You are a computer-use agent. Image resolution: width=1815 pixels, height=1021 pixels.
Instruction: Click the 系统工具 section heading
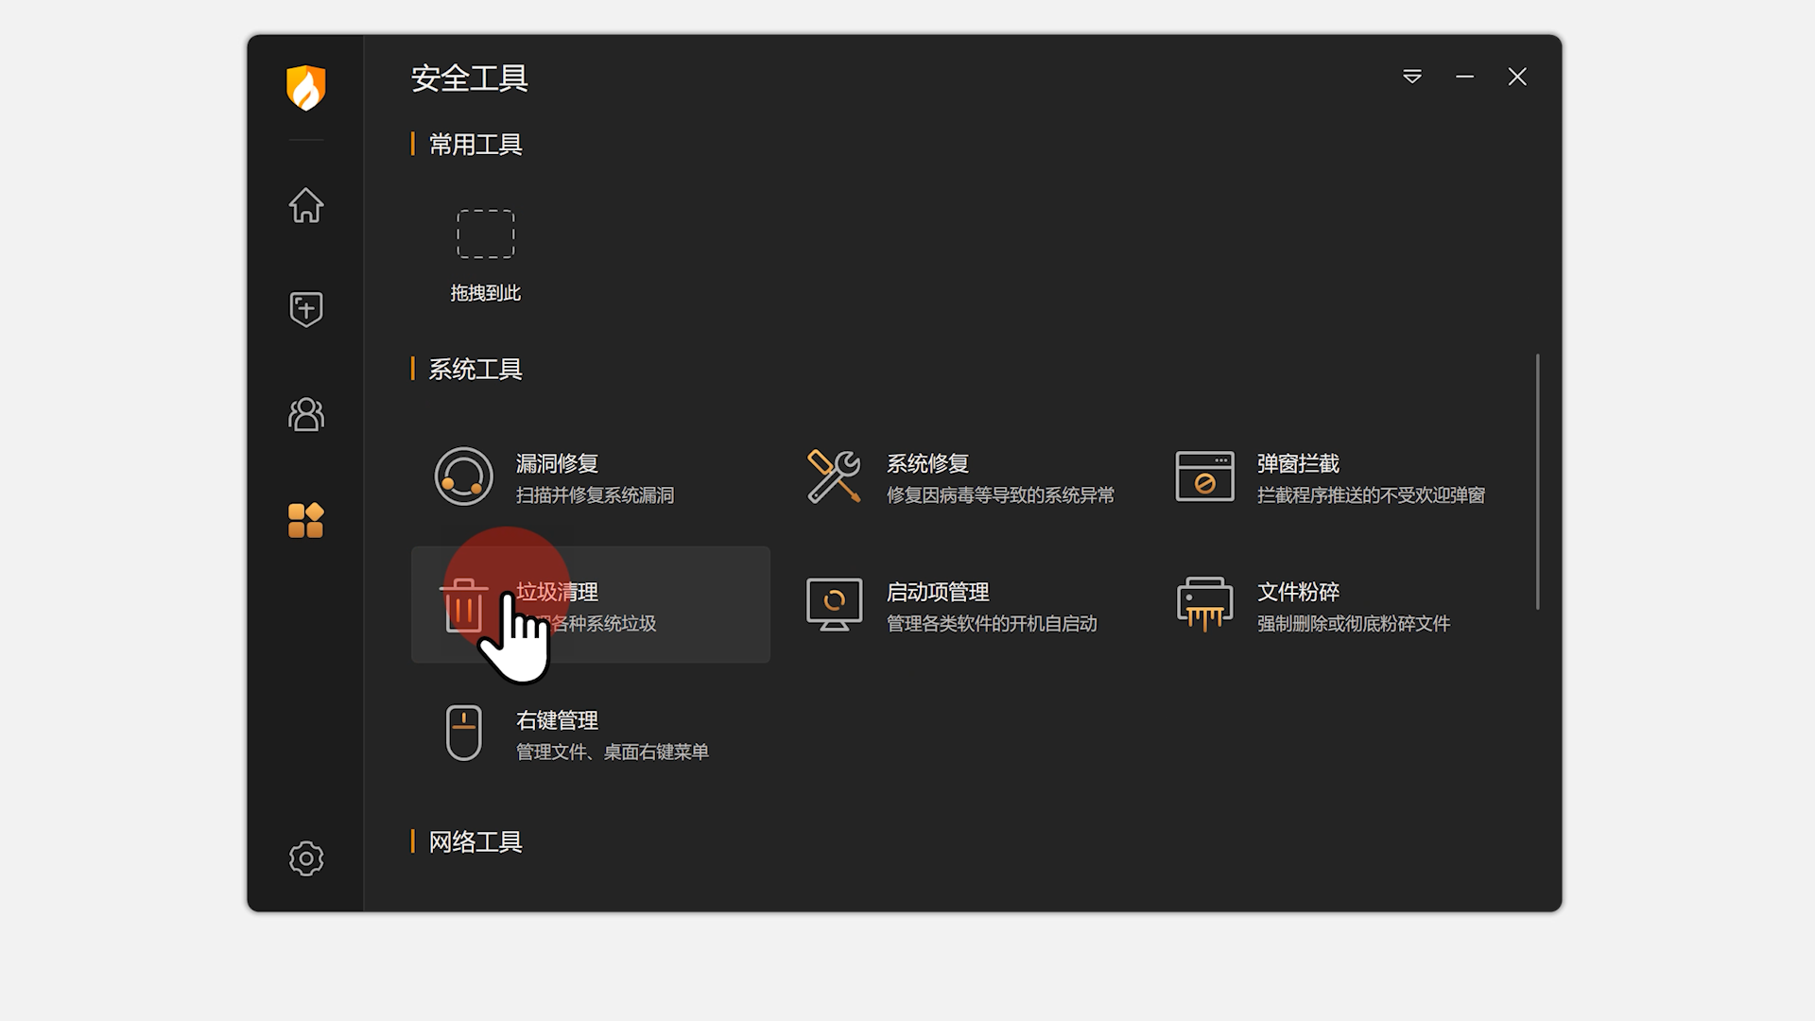tap(475, 369)
